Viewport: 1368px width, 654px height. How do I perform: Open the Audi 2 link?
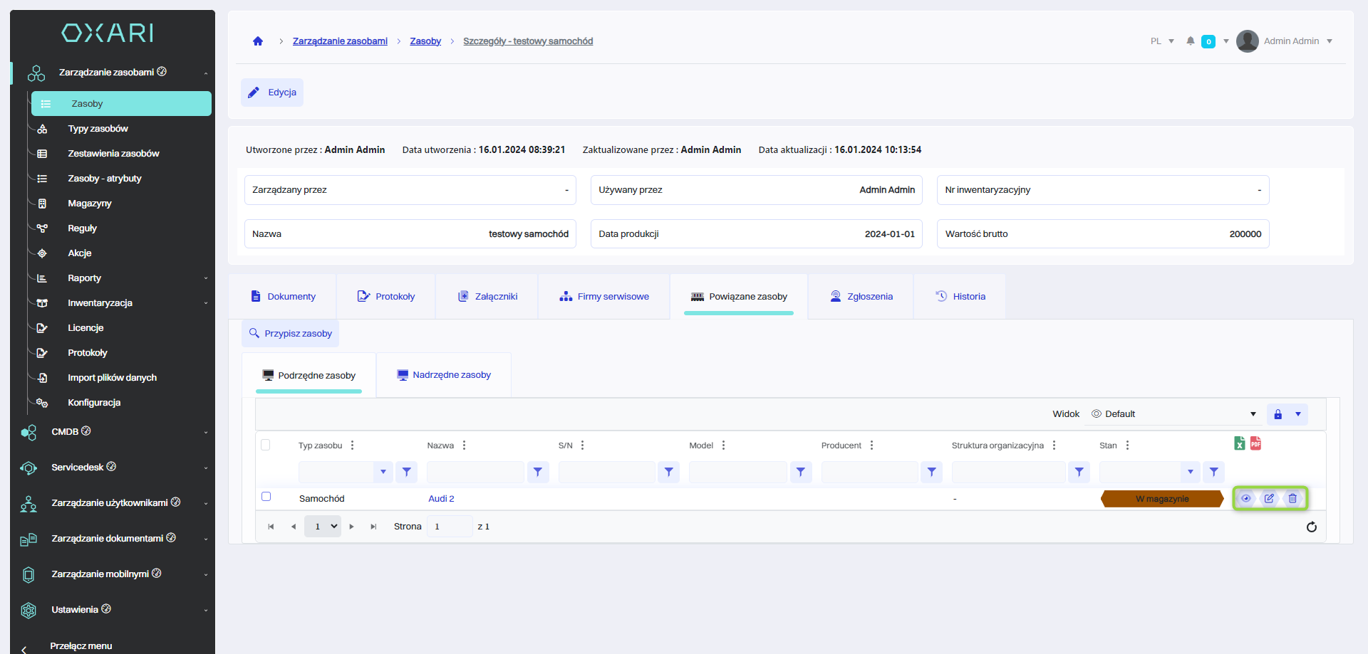click(441, 499)
